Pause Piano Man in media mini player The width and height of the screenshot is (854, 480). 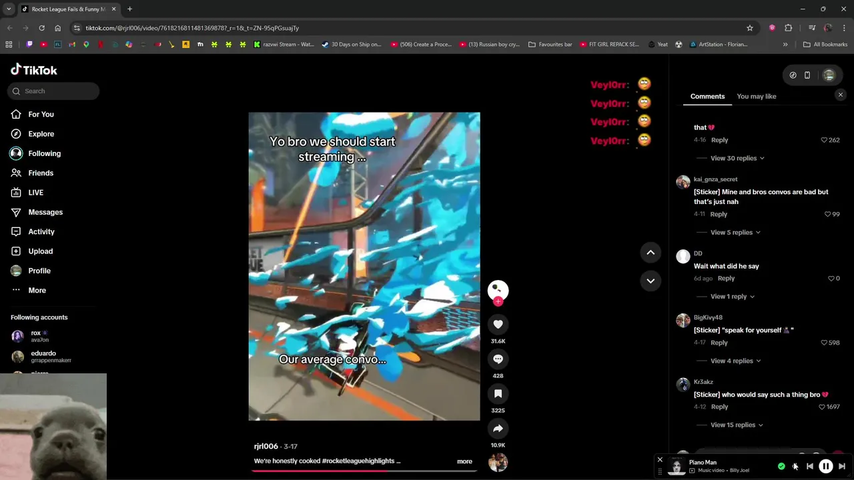coord(825,467)
